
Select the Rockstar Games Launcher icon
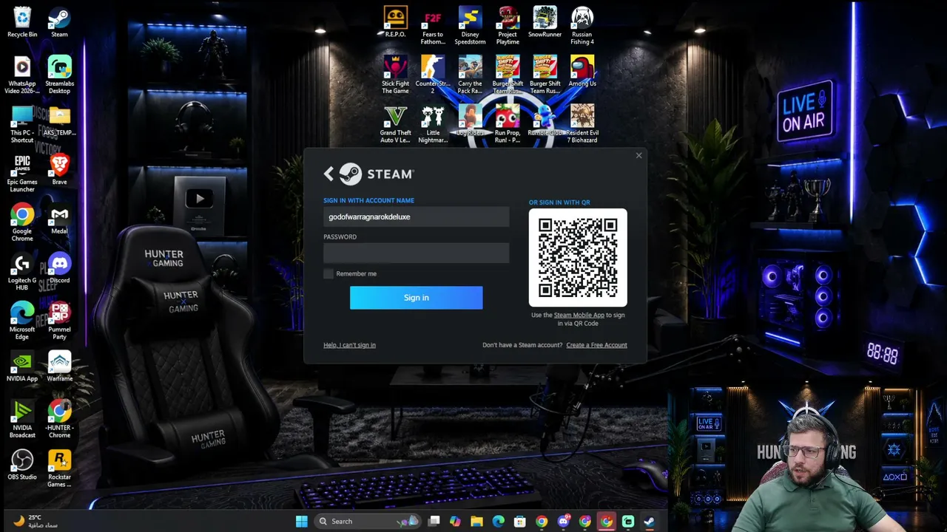pyautogui.click(x=59, y=468)
